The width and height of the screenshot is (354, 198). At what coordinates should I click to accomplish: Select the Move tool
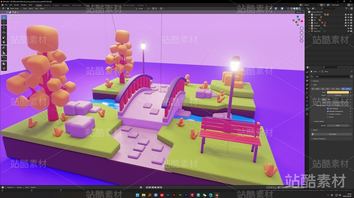4,28
